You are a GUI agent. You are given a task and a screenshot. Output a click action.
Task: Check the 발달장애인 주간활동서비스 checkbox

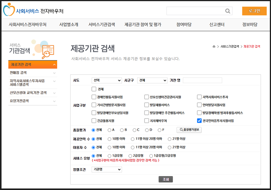(x=146, y=113)
